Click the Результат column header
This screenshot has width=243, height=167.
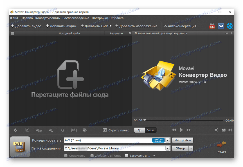(x=116, y=33)
